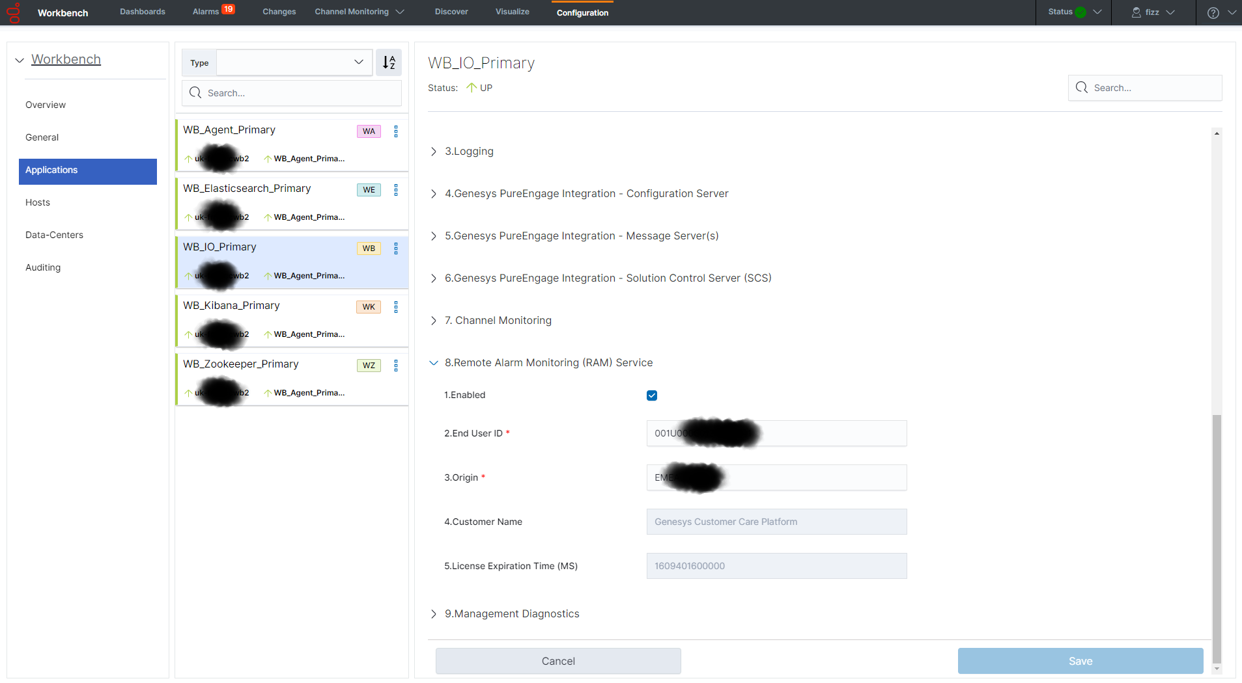Open the help question mark icon
This screenshot has height=683, width=1242.
point(1213,12)
